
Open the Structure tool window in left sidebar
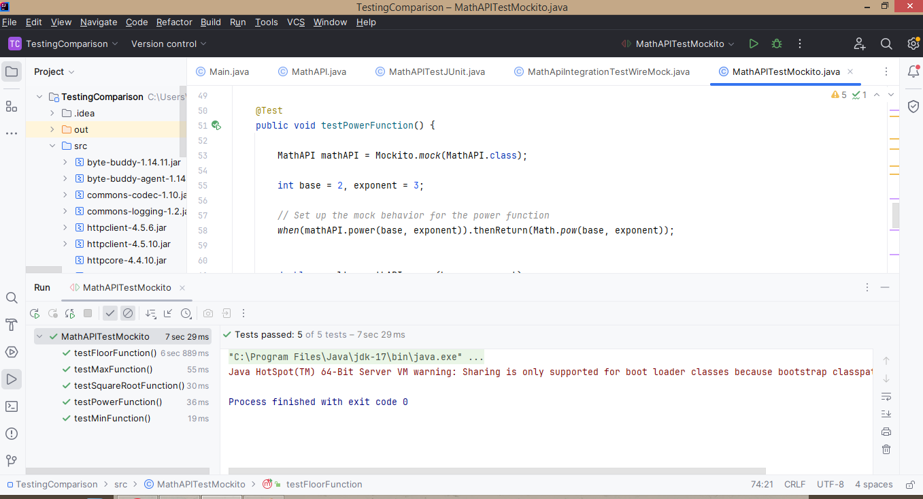tap(12, 106)
